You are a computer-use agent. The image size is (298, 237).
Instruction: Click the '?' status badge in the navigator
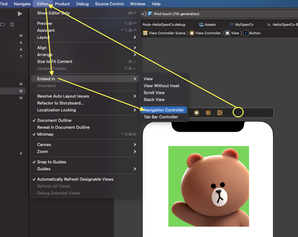coord(21,56)
